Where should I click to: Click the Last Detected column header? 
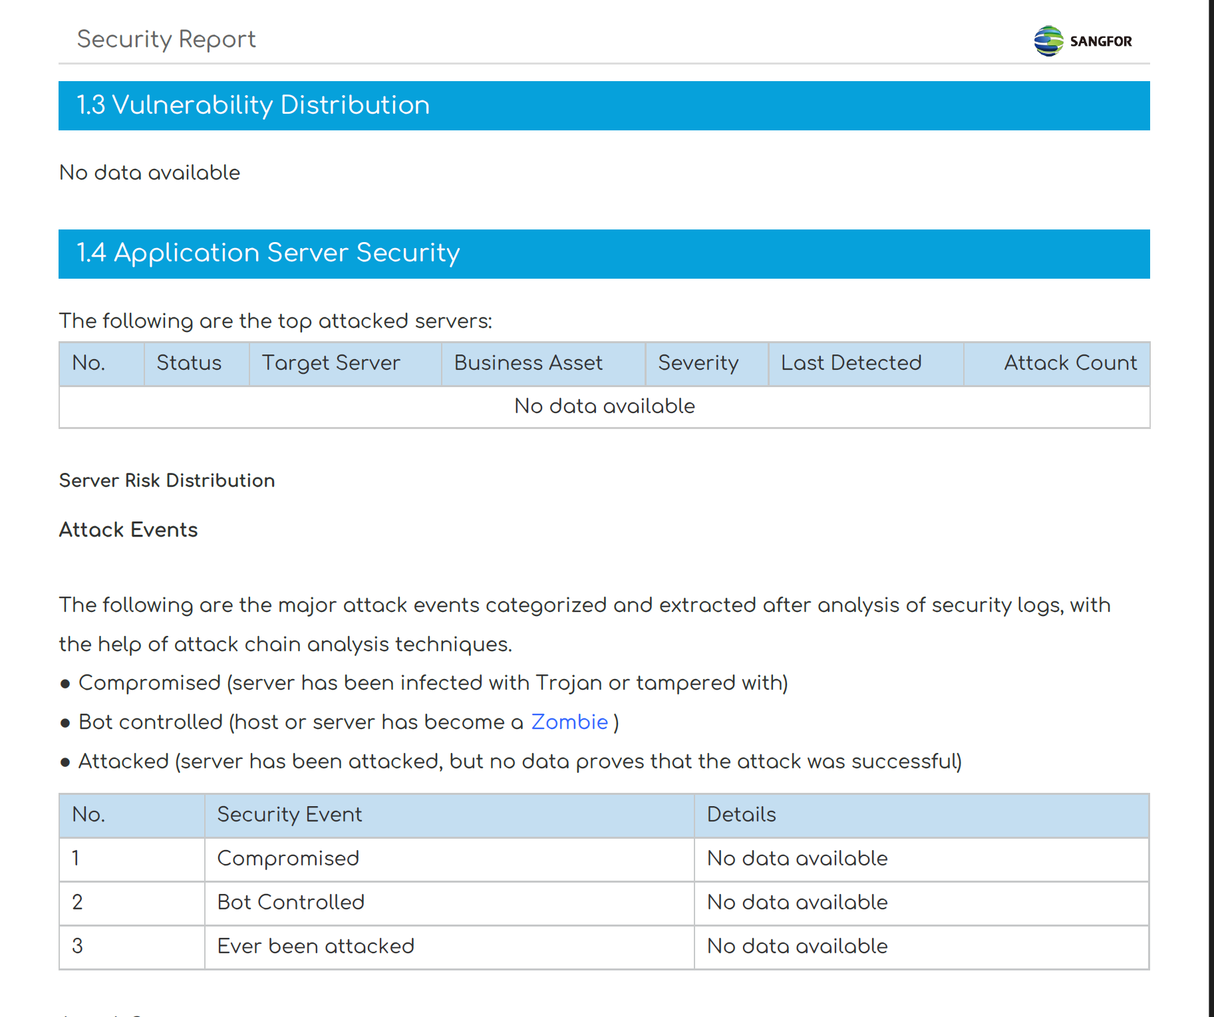[851, 363]
